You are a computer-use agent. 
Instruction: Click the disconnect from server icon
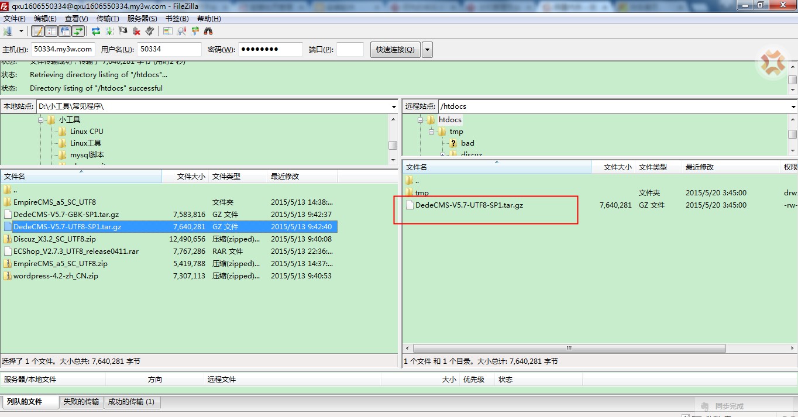(x=136, y=31)
